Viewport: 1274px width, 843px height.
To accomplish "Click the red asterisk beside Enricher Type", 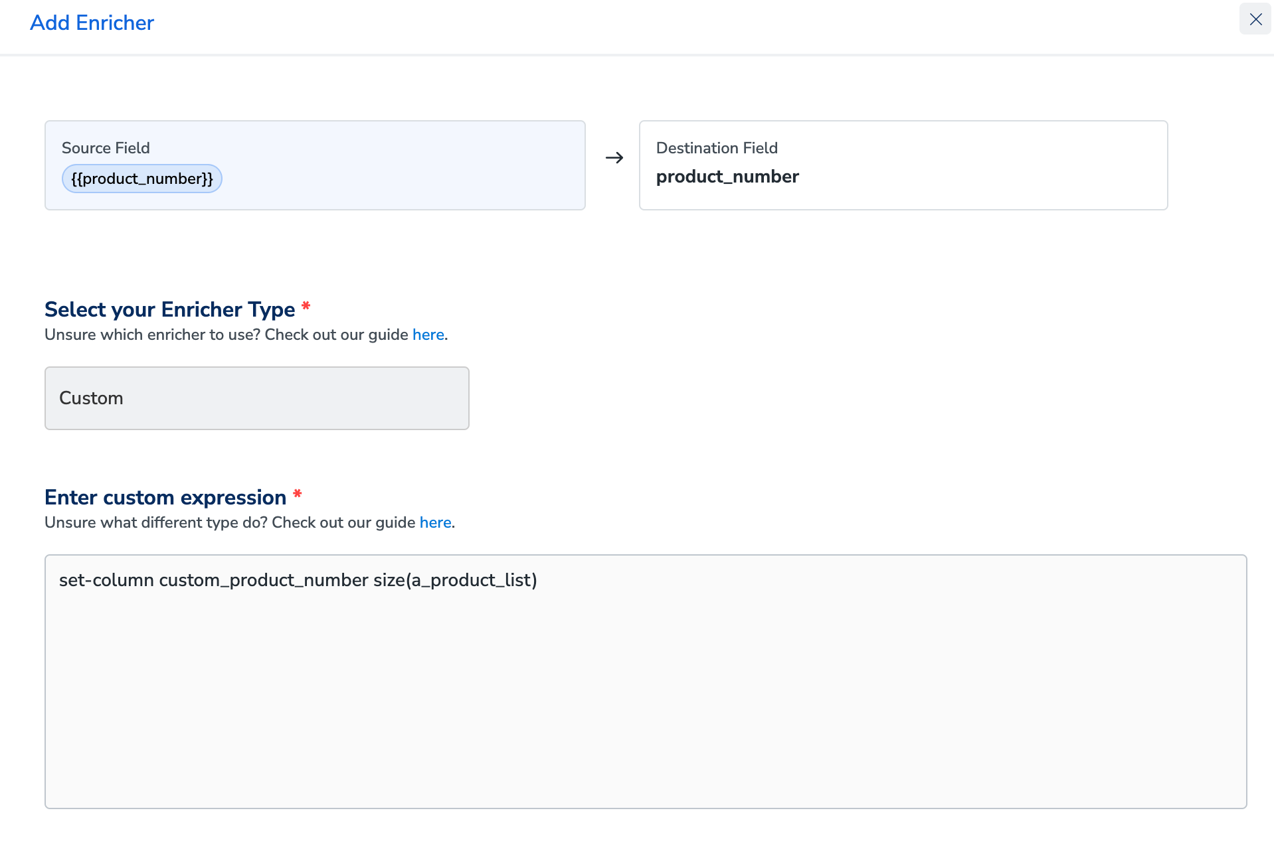I will click(306, 307).
